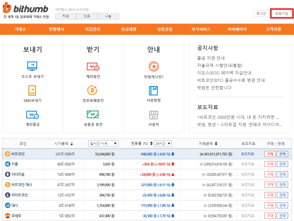
Task: Click 구매 button for 비트코인
Action: coord(270,154)
